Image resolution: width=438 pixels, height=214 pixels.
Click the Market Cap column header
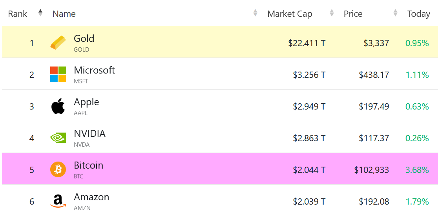pyautogui.click(x=290, y=14)
